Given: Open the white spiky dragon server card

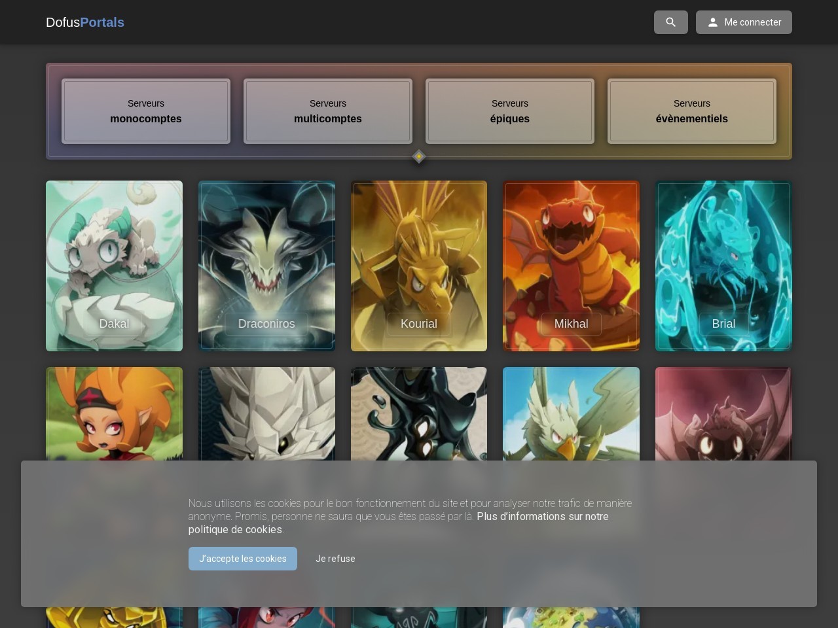Looking at the screenshot, I should [x=266, y=413].
